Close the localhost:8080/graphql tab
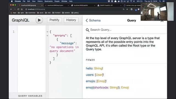Screen dimensions: 176x99 click(x=42, y=5)
